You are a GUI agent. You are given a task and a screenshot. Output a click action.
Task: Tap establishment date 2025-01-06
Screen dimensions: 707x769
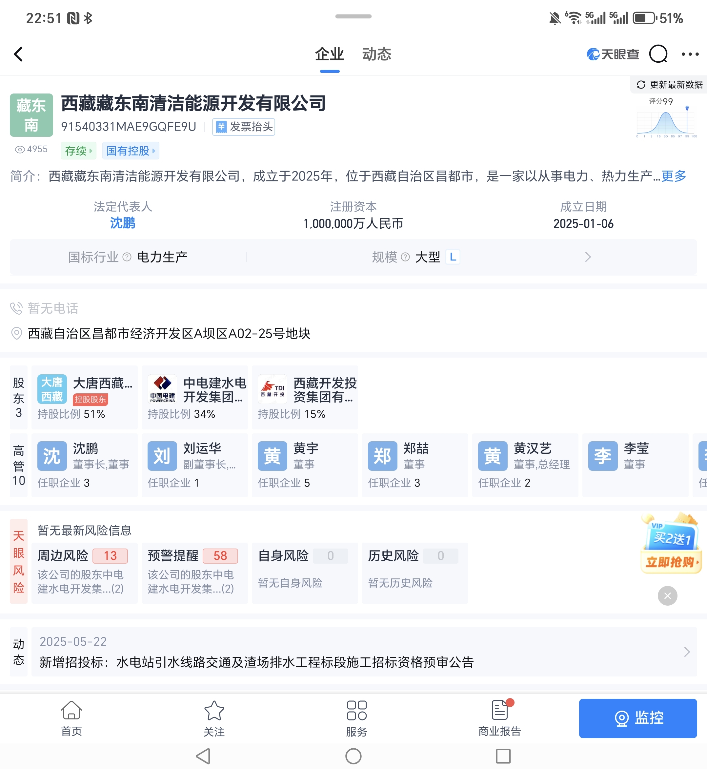point(583,223)
